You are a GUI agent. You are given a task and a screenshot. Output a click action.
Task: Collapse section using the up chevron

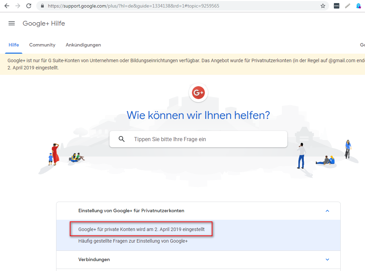tap(327, 211)
